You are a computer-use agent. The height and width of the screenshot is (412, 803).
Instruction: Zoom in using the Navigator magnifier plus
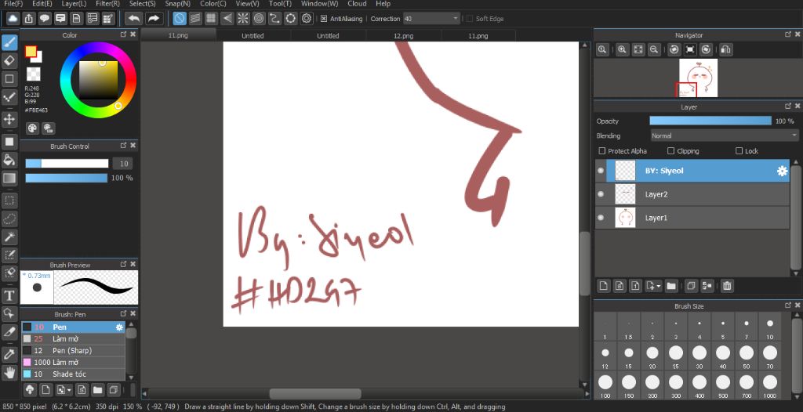coord(622,49)
